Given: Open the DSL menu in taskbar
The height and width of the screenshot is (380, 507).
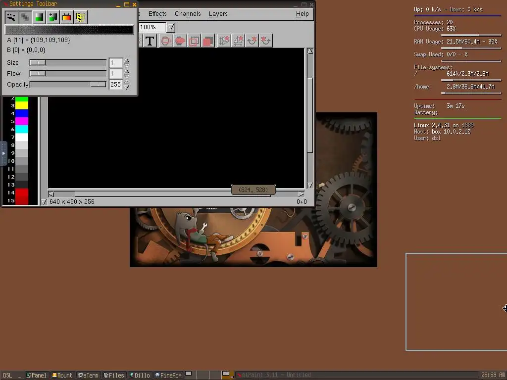Looking at the screenshot, I should click(7, 375).
